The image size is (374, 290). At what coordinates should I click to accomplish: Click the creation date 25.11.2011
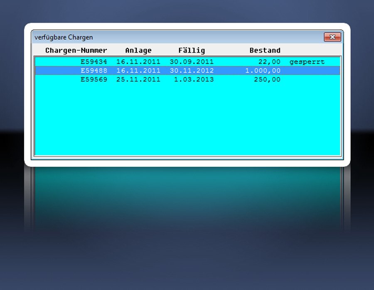click(x=138, y=80)
